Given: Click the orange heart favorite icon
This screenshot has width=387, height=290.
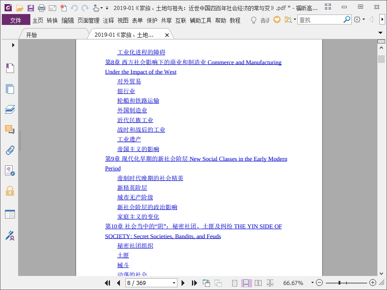Looking at the screenshot, I should point(277,19).
